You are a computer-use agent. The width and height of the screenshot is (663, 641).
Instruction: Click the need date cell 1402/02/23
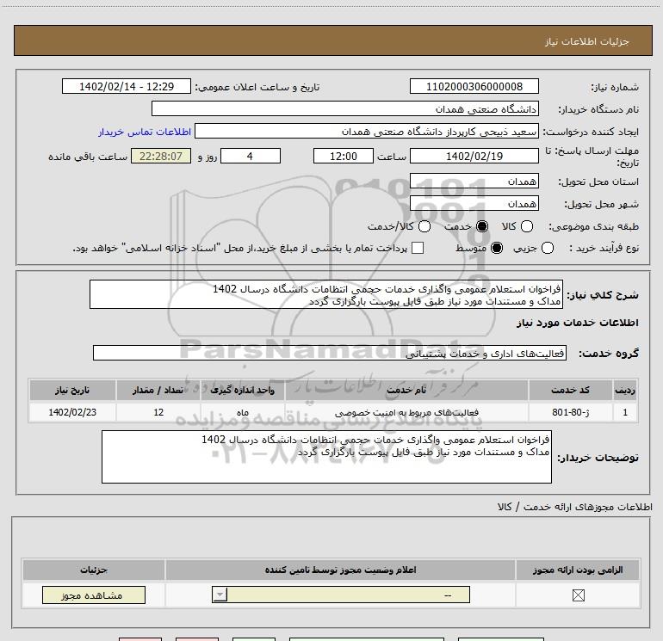72,412
